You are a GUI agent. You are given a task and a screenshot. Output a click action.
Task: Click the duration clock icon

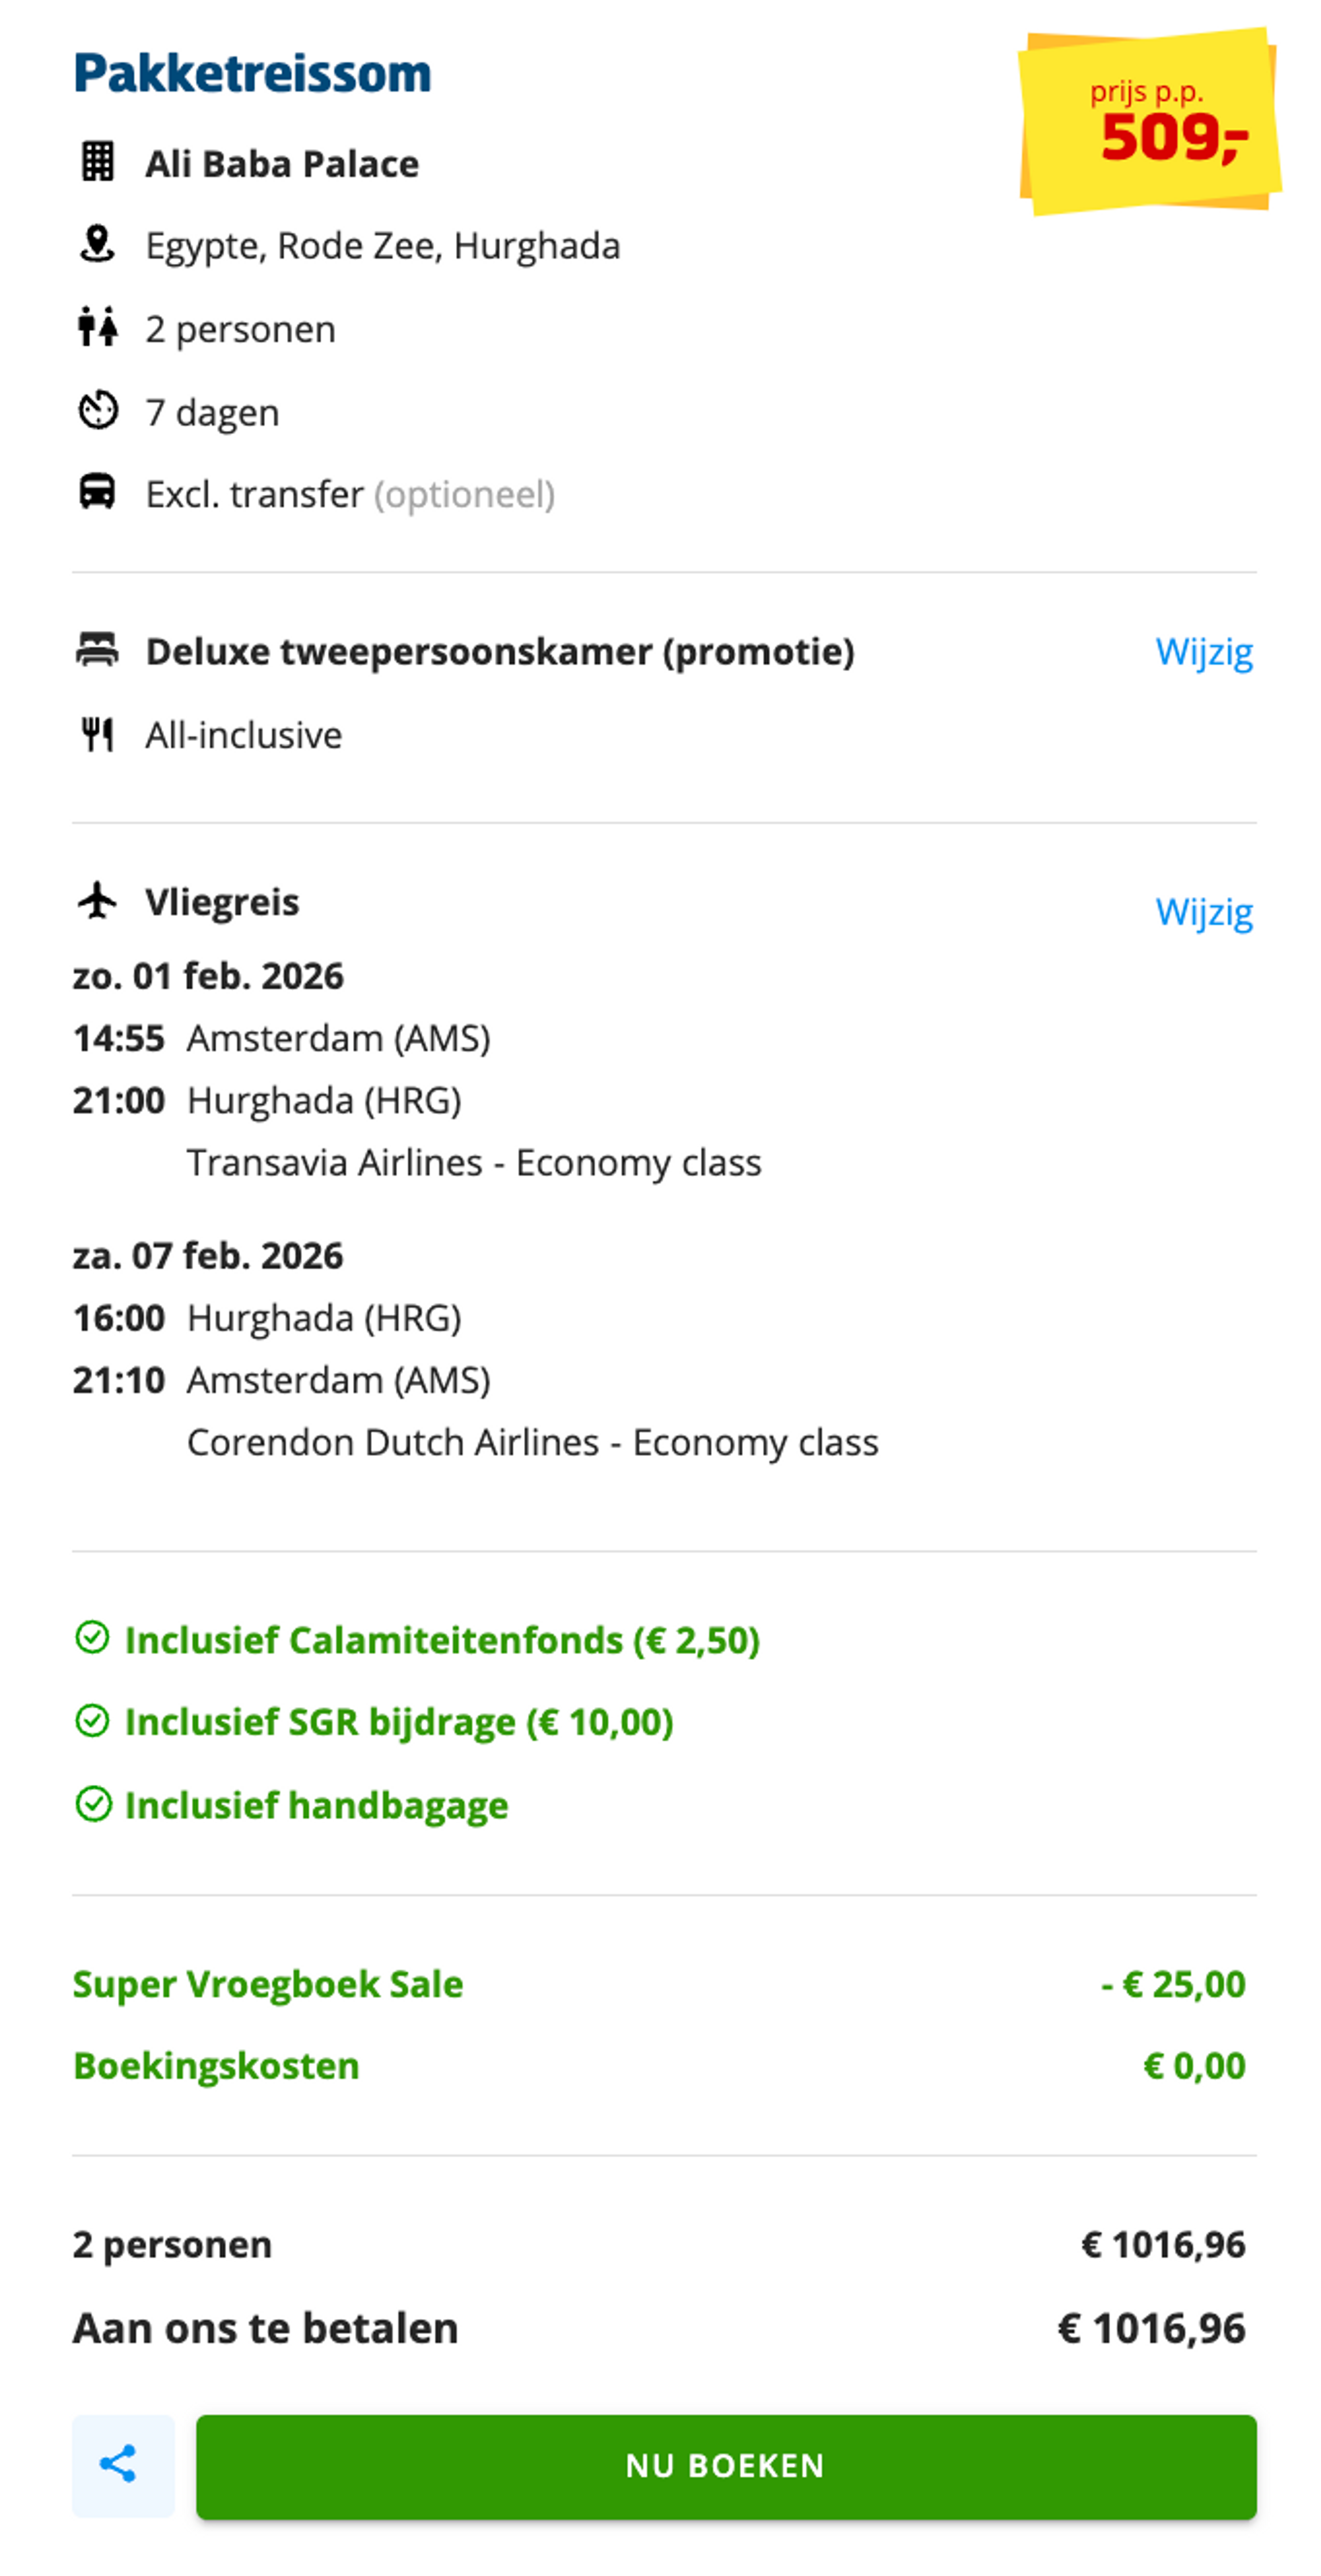coord(97,410)
